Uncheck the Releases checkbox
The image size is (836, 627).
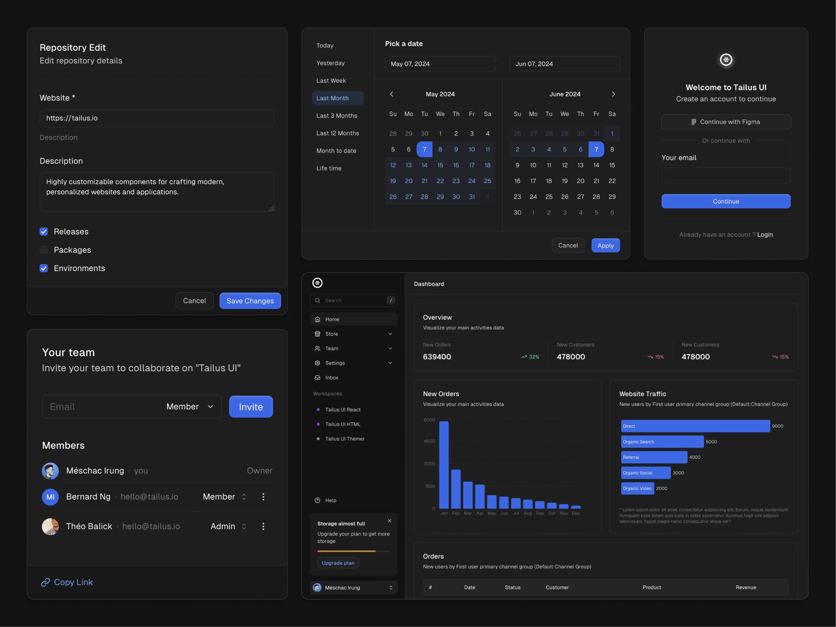(44, 232)
